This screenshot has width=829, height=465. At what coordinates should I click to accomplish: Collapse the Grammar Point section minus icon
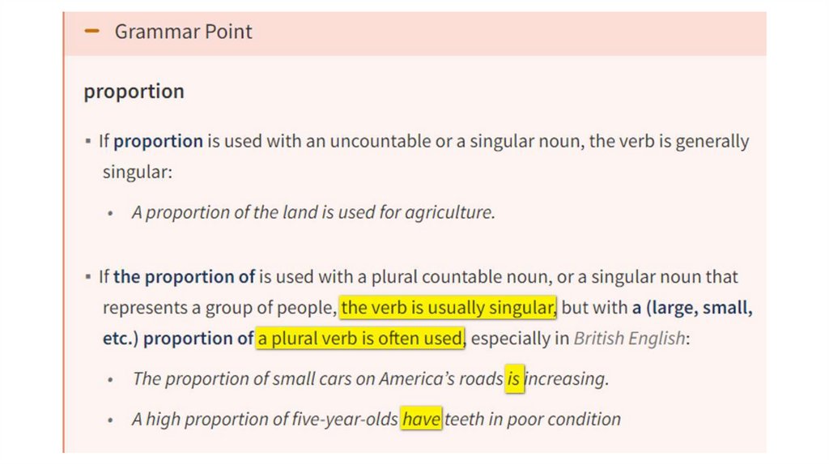click(92, 32)
